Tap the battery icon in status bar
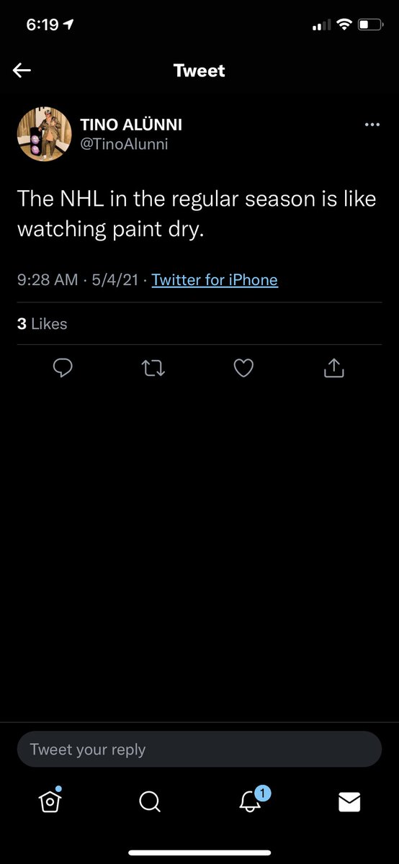 point(372,25)
